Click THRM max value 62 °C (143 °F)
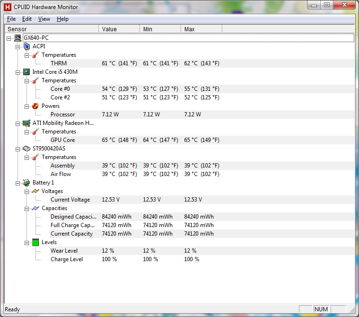Image resolution: width=359 pixels, height=317 pixels. click(x=201, y=63)
